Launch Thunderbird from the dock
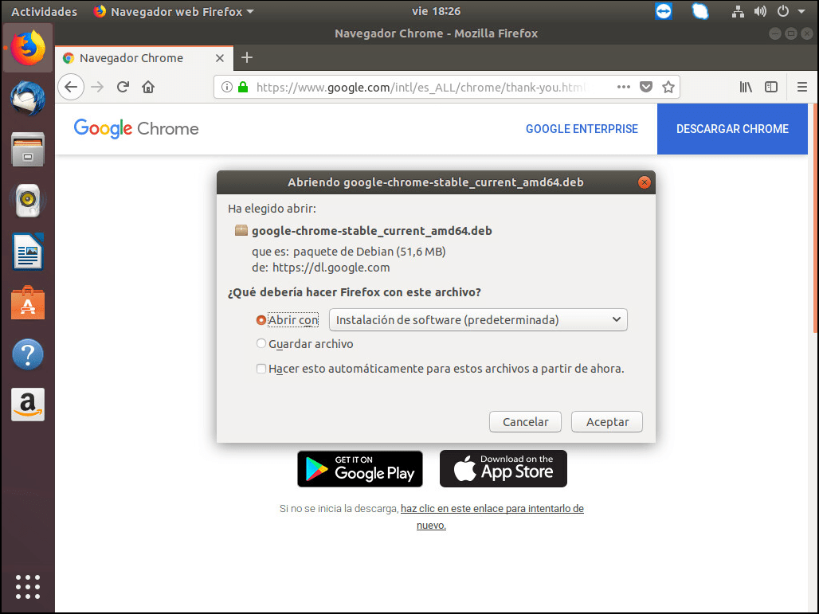Screen dimensions: 819x614 (28, 100)
